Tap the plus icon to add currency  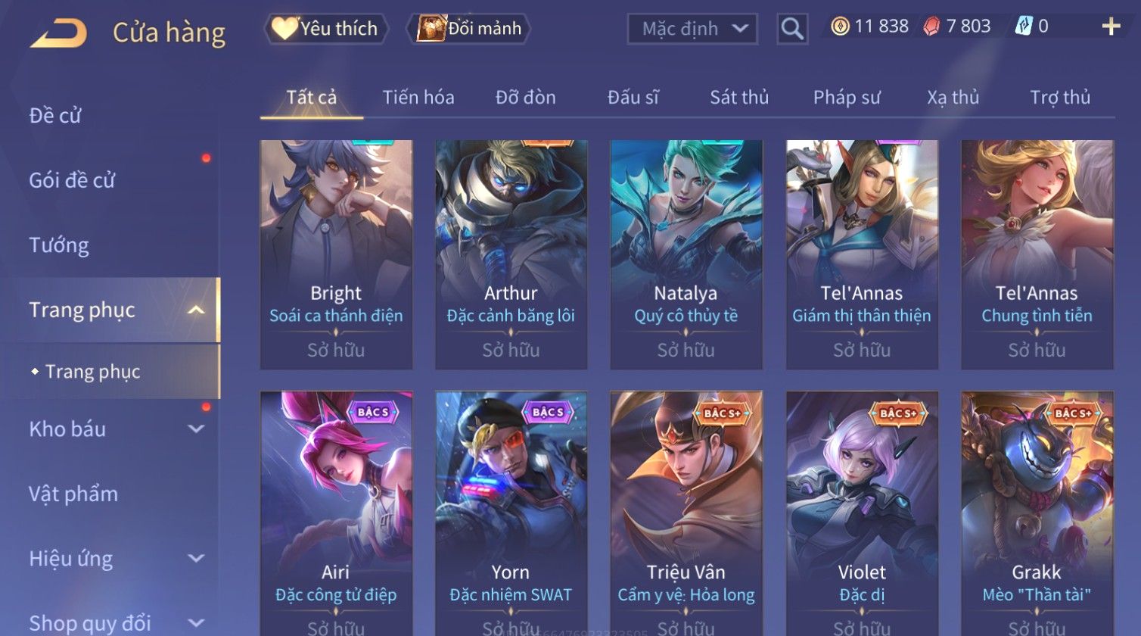(x=1111, y=27)
